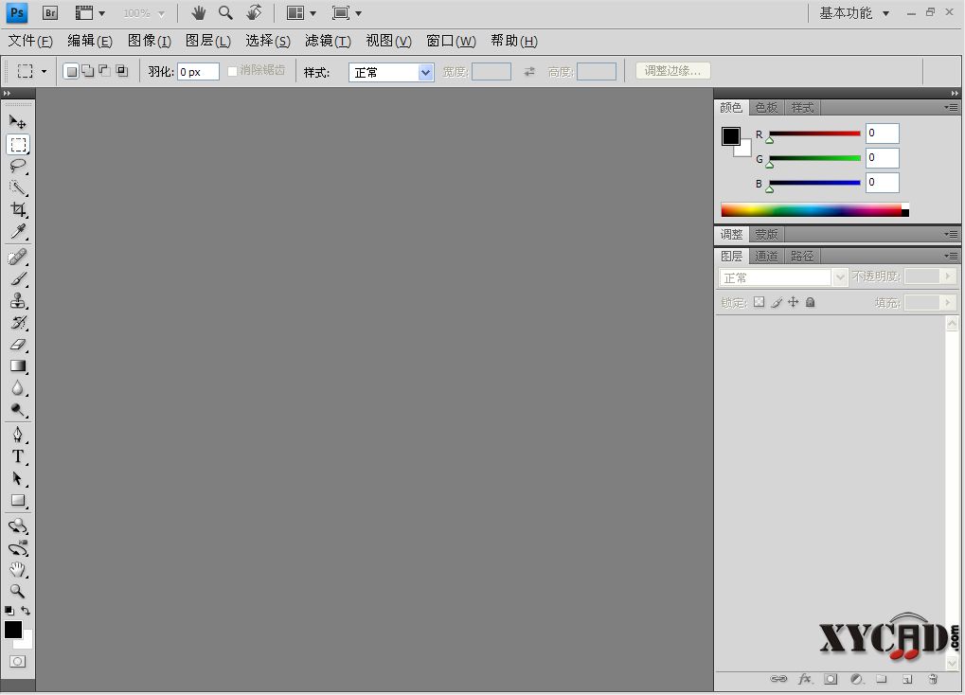Switch to the 通道 channels tab

click(766, 256)
